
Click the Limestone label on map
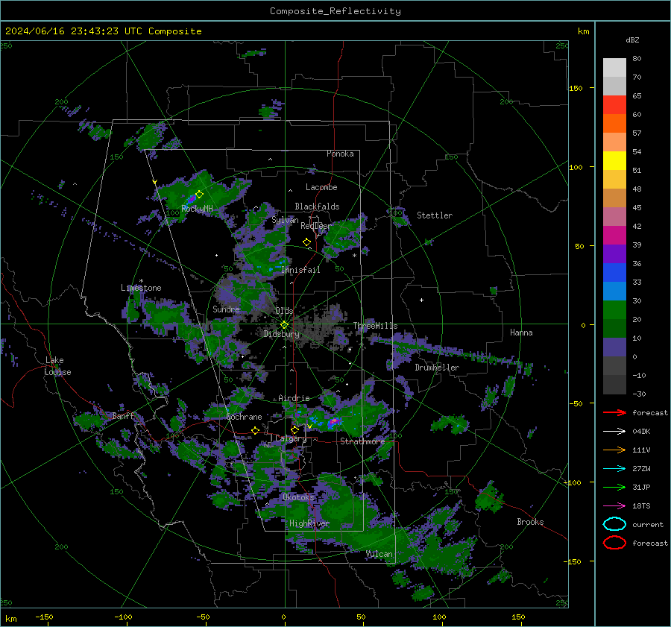point(141,288)
